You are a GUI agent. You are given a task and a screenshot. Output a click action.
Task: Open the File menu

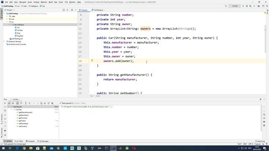tap(7, 2)
